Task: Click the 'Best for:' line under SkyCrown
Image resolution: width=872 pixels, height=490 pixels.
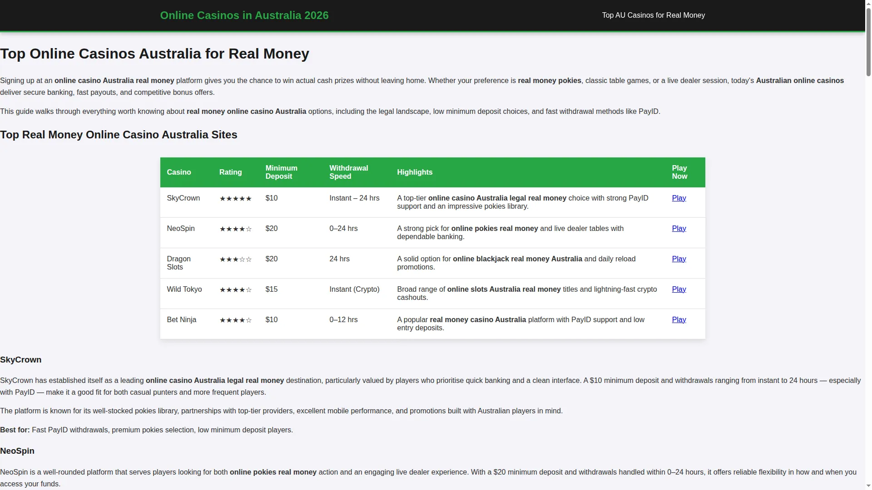Action: click(146, 430)
